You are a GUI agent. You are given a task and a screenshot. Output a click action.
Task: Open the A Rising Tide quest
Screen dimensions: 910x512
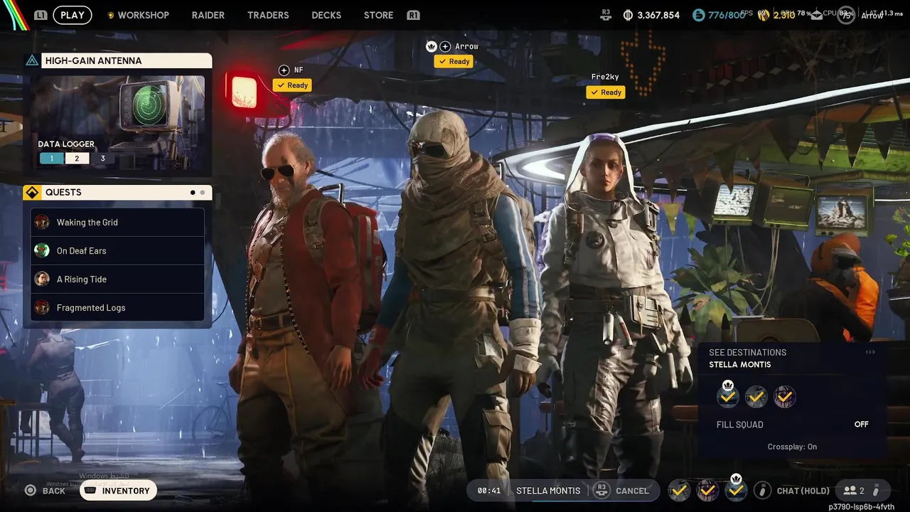click(118, 279)
